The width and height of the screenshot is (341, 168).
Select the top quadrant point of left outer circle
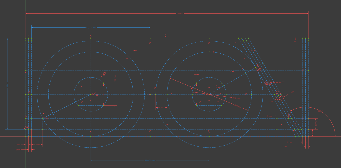point(91,41)
